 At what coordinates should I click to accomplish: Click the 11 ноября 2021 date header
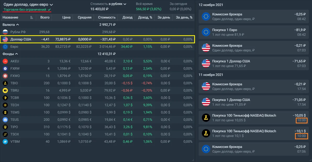211,75
